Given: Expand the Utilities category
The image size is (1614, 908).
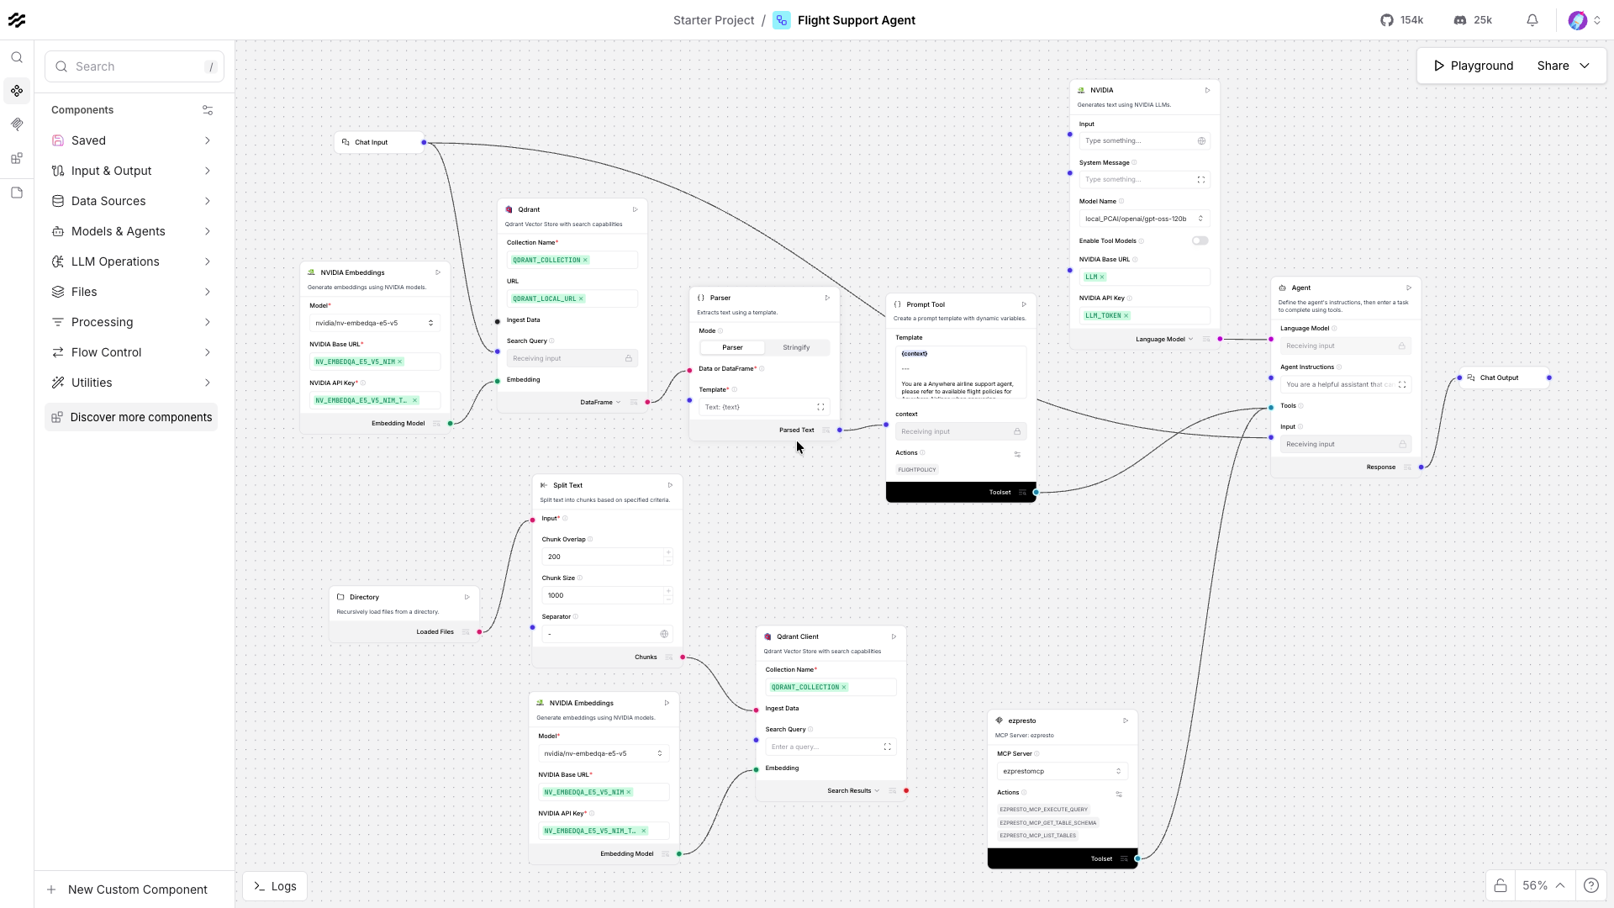Looking at the screenshot, I should [x=131, y=383].
